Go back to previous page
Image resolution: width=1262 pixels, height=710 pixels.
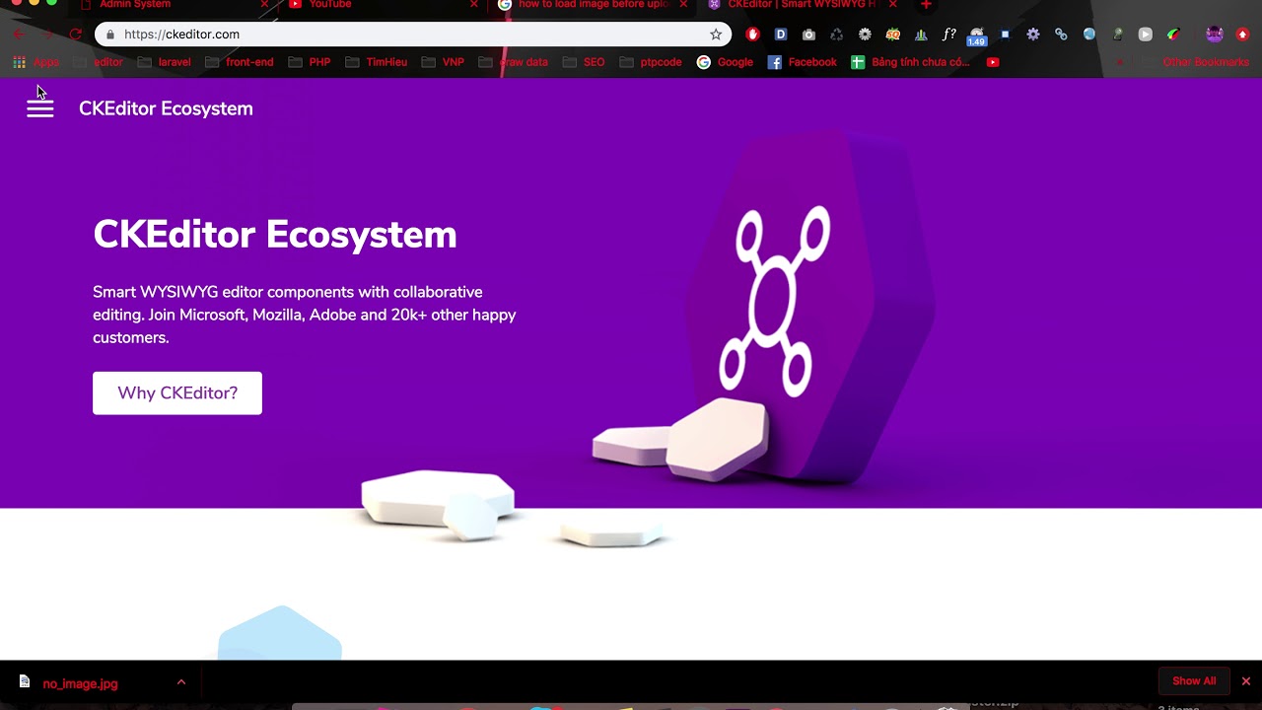(x=19, y=35)
